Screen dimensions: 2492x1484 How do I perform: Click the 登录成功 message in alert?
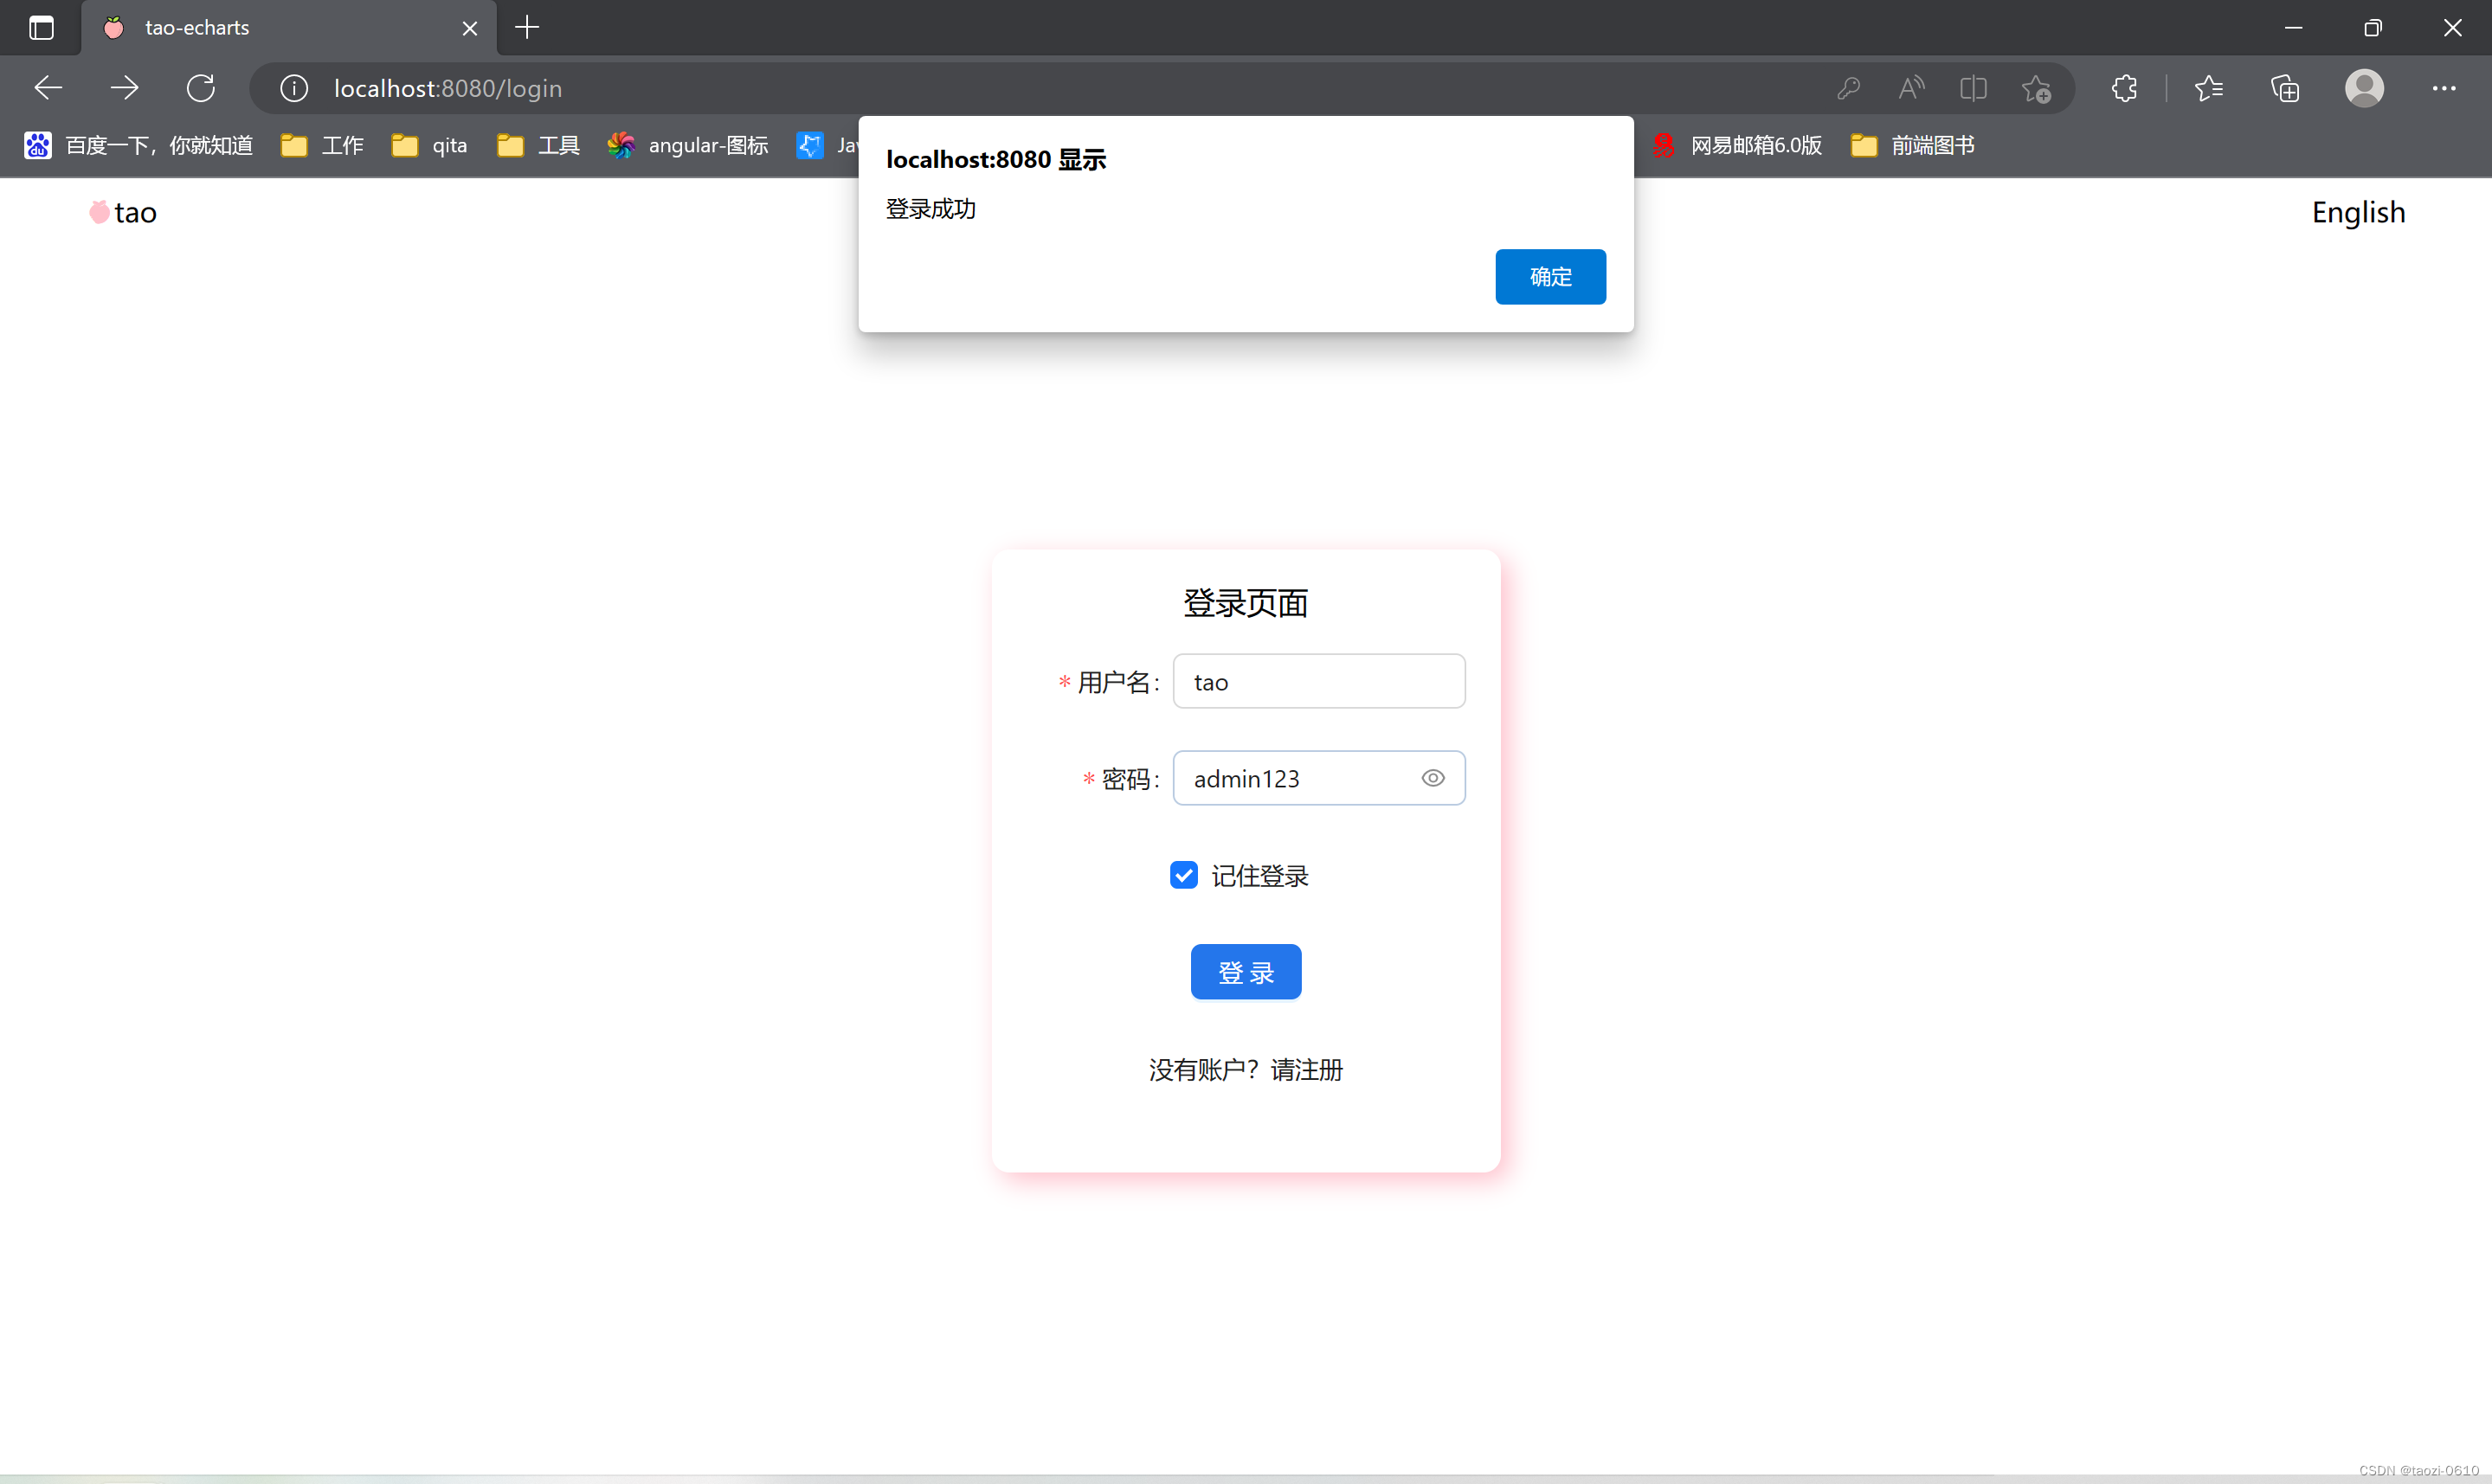pyautogui.click(x=931, y=209)
